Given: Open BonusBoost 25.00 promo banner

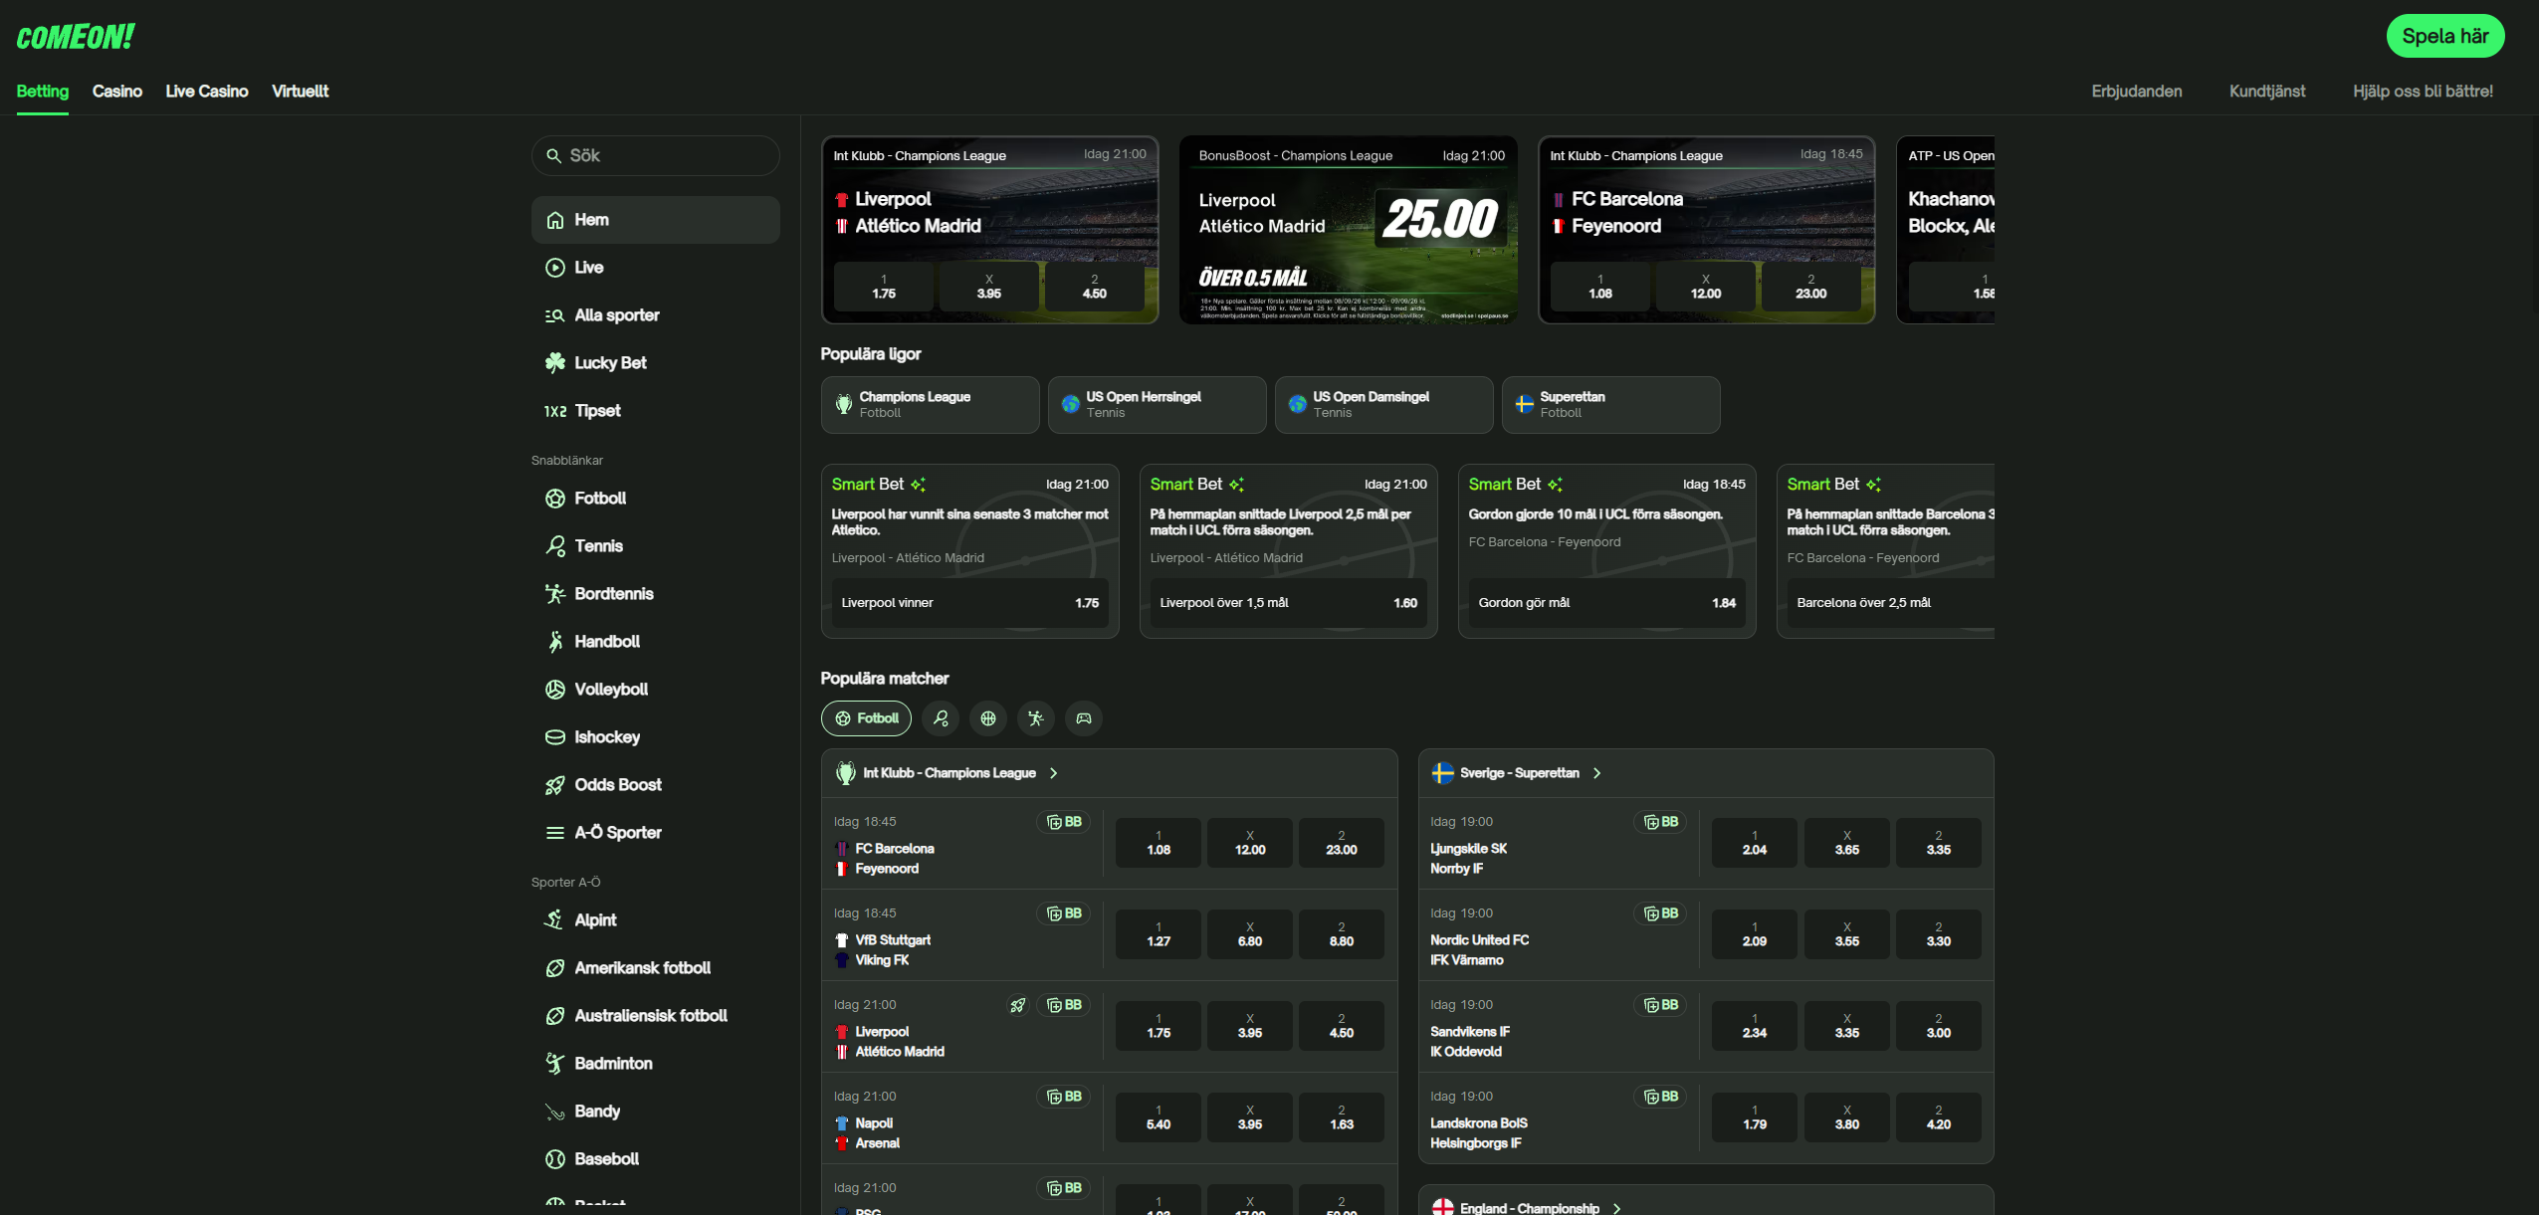Looking at the screenshot, I should (1349, 230).
